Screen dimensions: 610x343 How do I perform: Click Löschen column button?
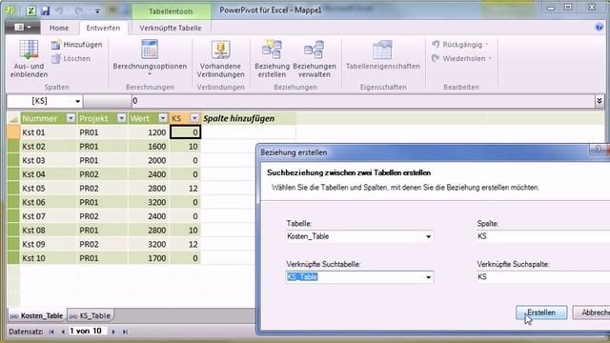click(x=71, y=59)
